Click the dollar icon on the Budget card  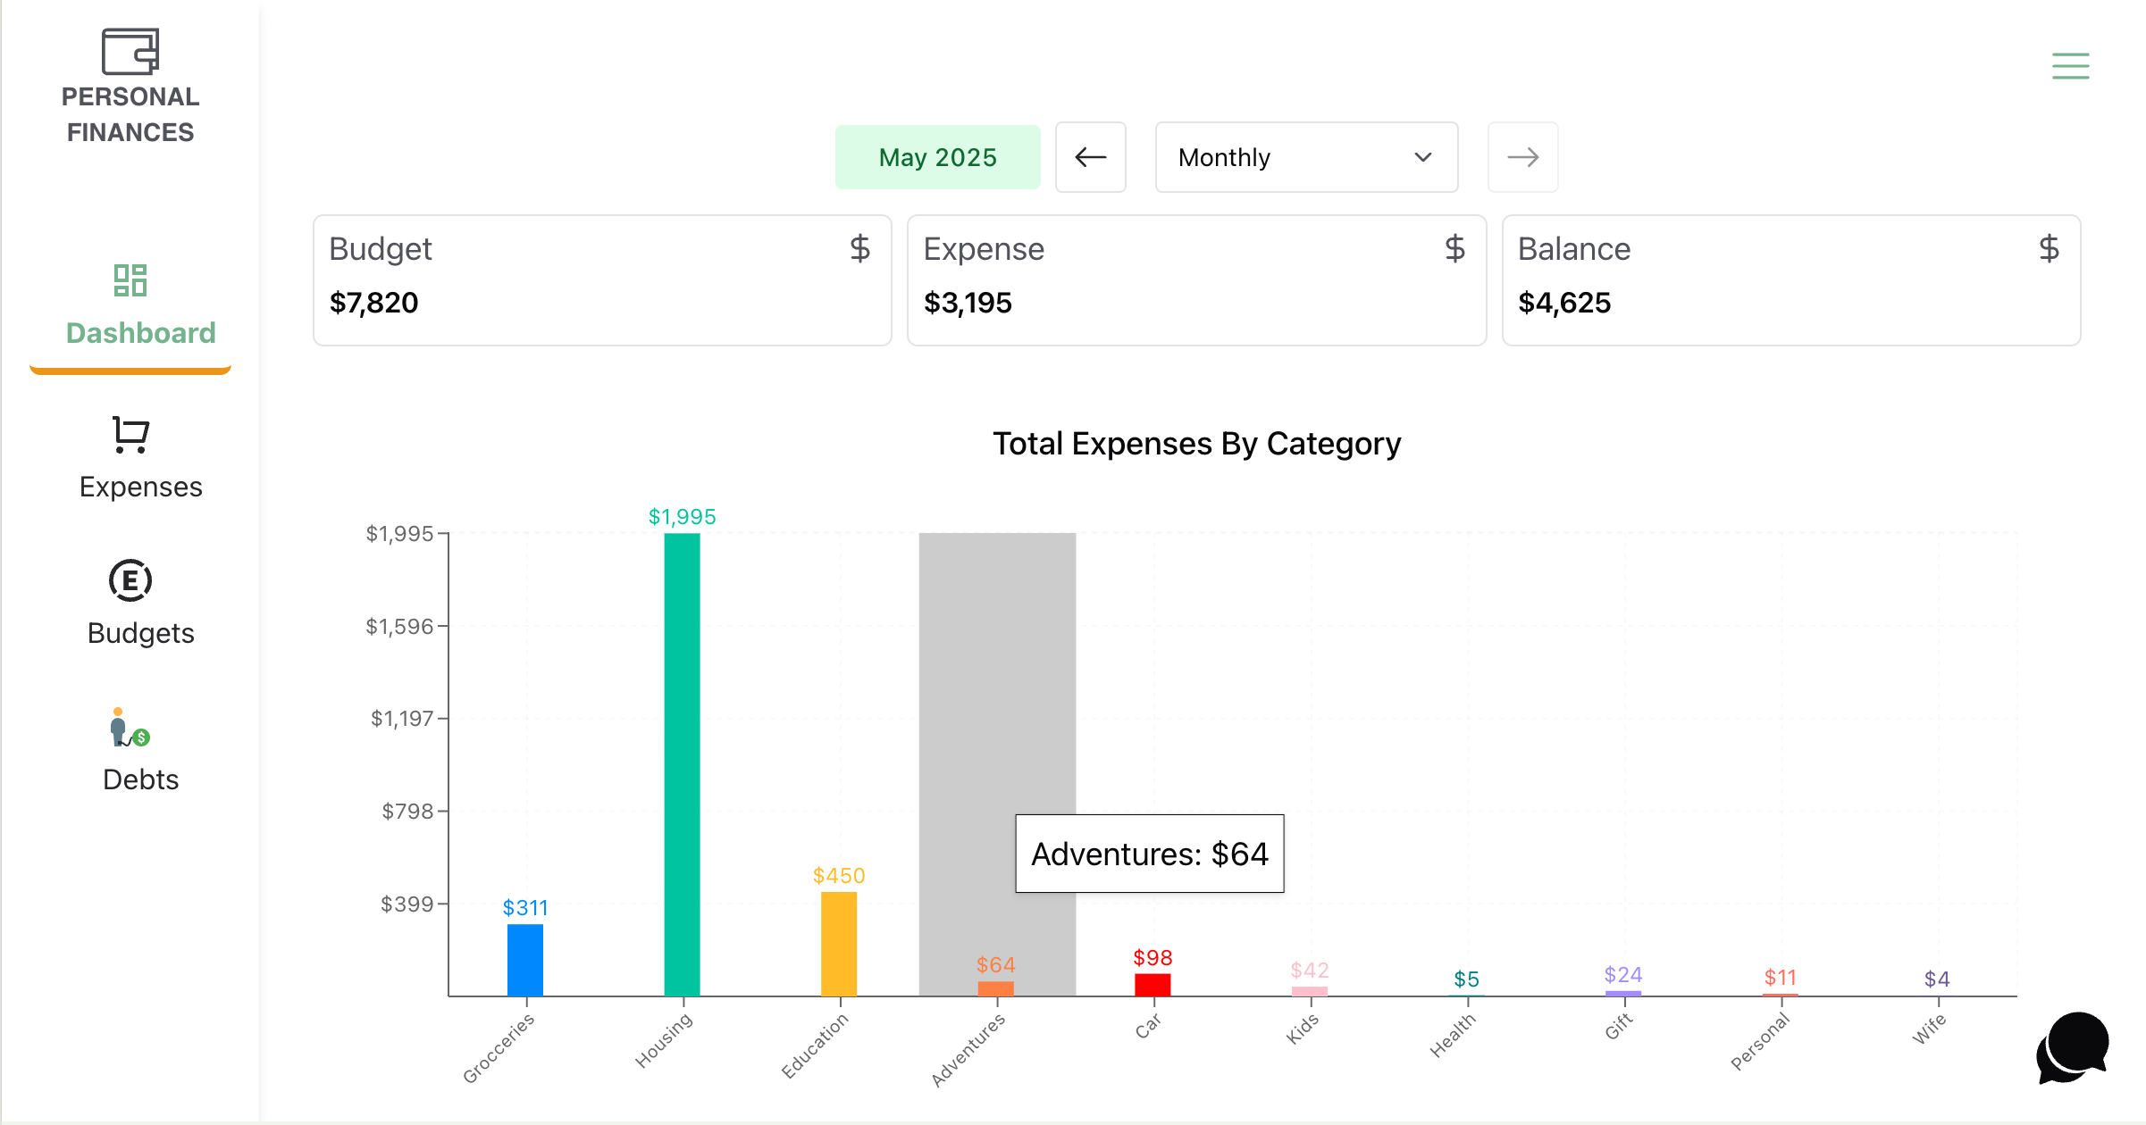(859, 249)
